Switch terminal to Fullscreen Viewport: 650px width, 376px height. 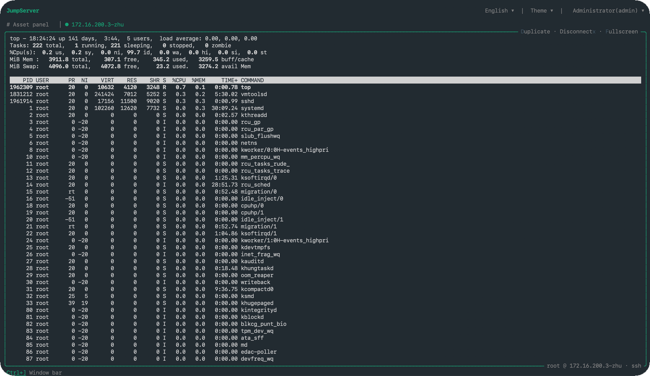tap(622, 32)
